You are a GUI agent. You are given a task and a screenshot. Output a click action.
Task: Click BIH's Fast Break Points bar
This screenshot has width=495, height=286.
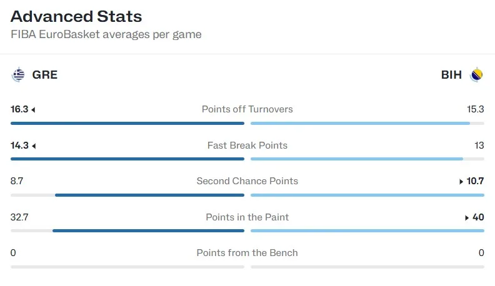click(357, 159)
